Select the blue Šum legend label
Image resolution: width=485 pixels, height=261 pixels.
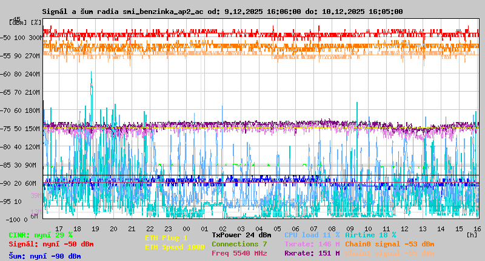pyautogui.click(x=45, y=256)
